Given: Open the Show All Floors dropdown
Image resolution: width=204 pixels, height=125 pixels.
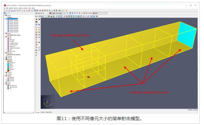Looking at the screenshot, I should coord(43,16).
